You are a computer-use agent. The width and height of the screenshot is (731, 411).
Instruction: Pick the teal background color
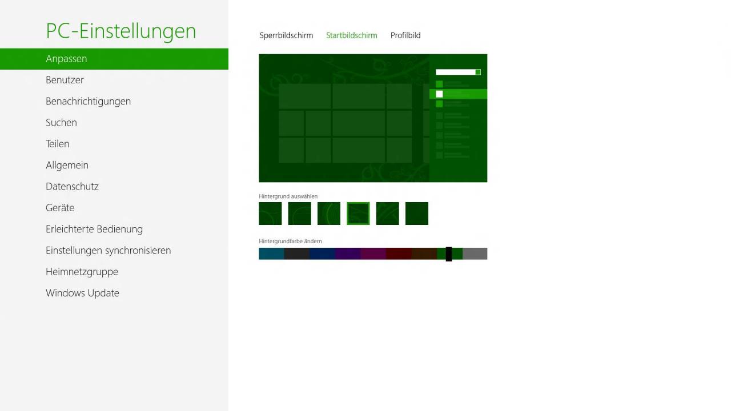271,253
